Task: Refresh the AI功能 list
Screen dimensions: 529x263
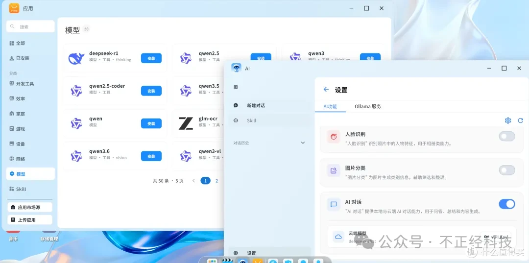Action: point(521,120)
